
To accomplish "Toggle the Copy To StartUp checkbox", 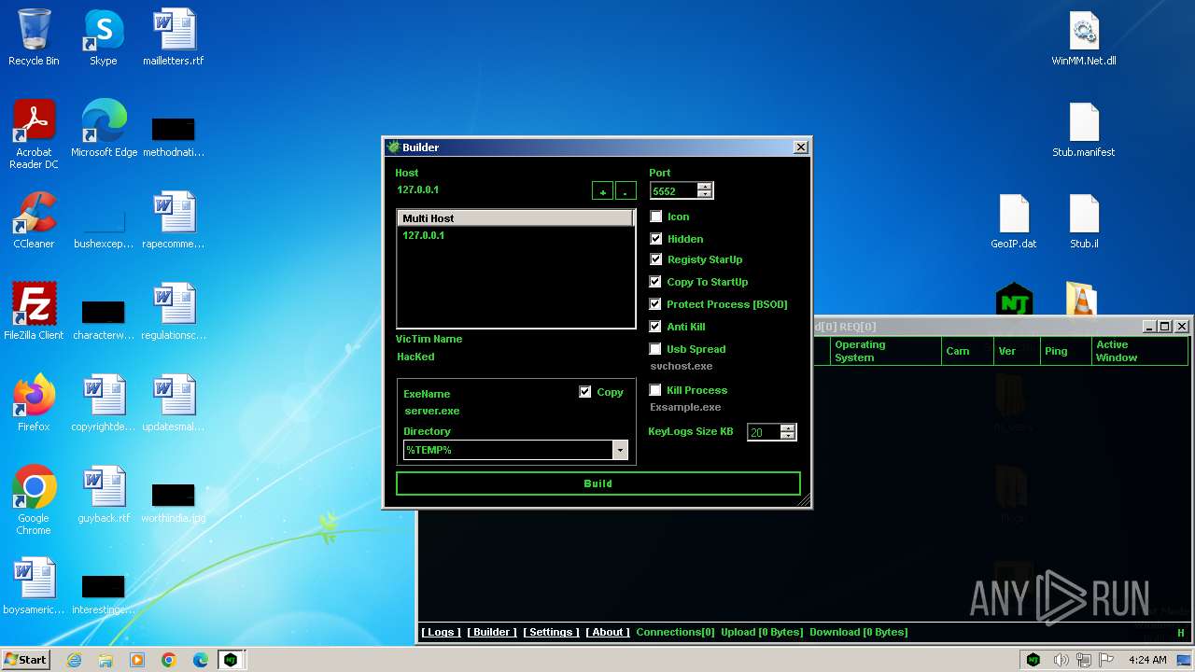I will (655, 282).
